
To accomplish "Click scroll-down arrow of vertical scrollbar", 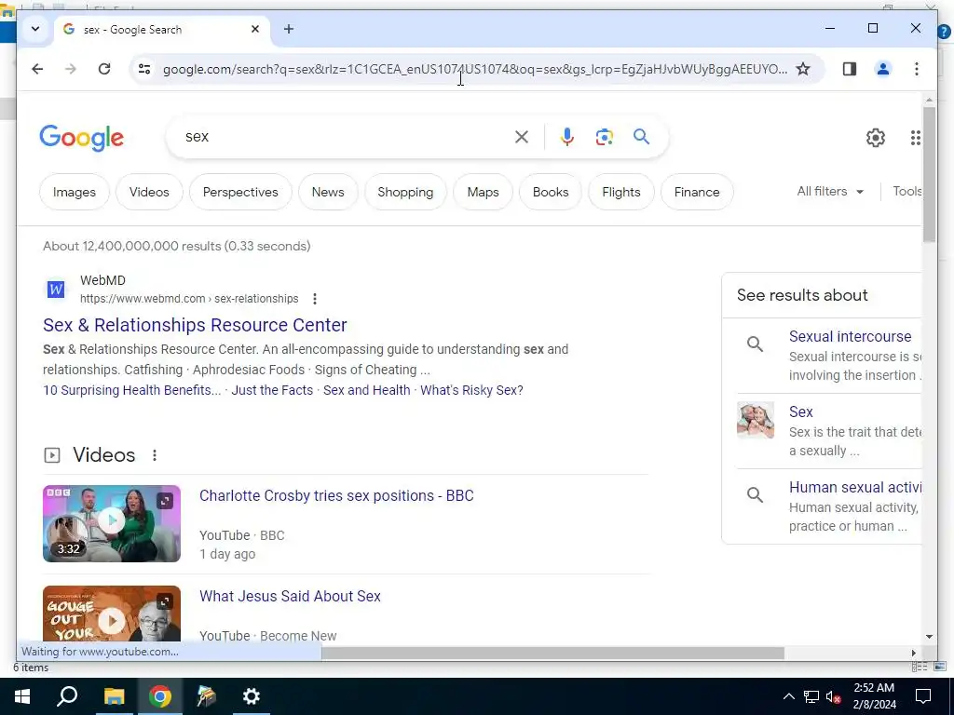I will 929,637.
